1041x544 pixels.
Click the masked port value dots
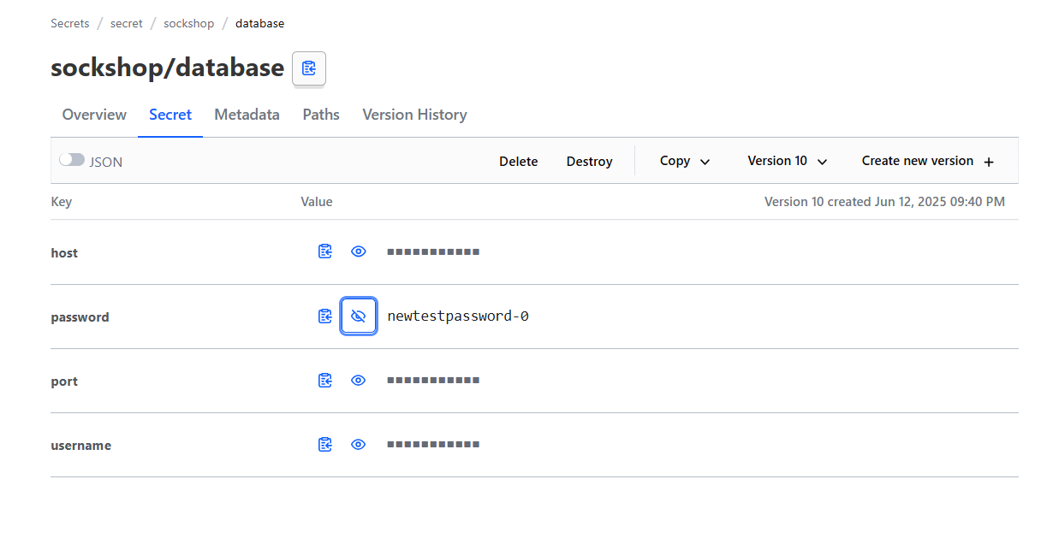click(x=433, y=381)
